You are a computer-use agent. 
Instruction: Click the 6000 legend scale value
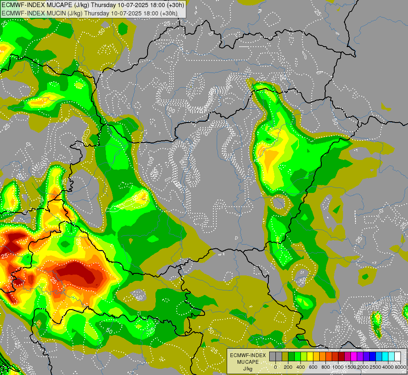click(400, 367)
